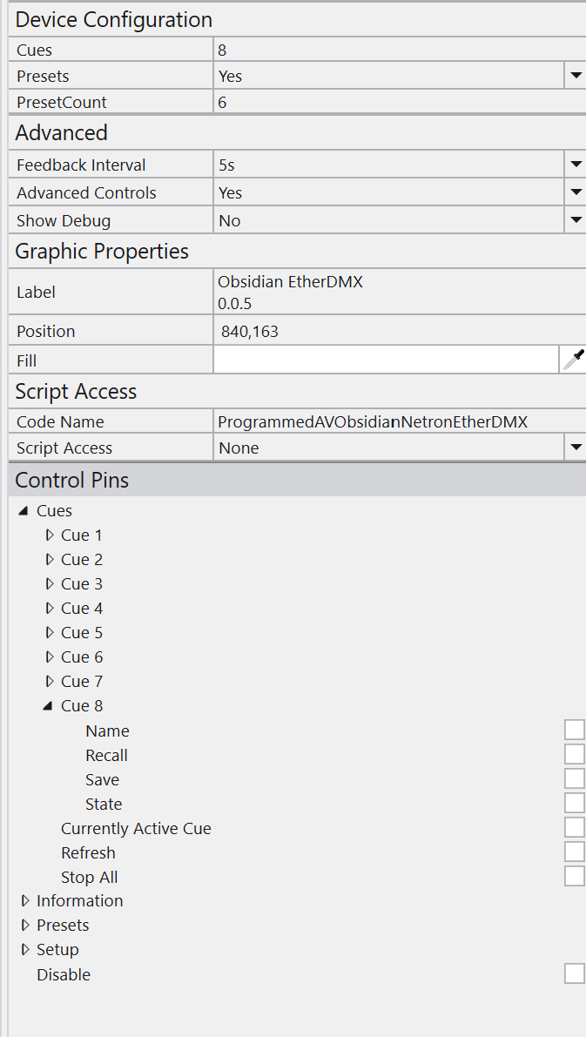Open the Presets Yes/No dropdown
Viewport: 586px width, 1037px height.
[x=576, y=76]
